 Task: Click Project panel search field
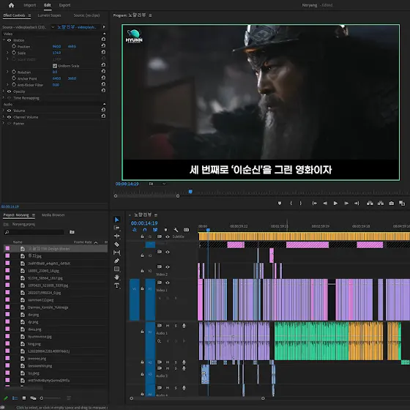34,232
